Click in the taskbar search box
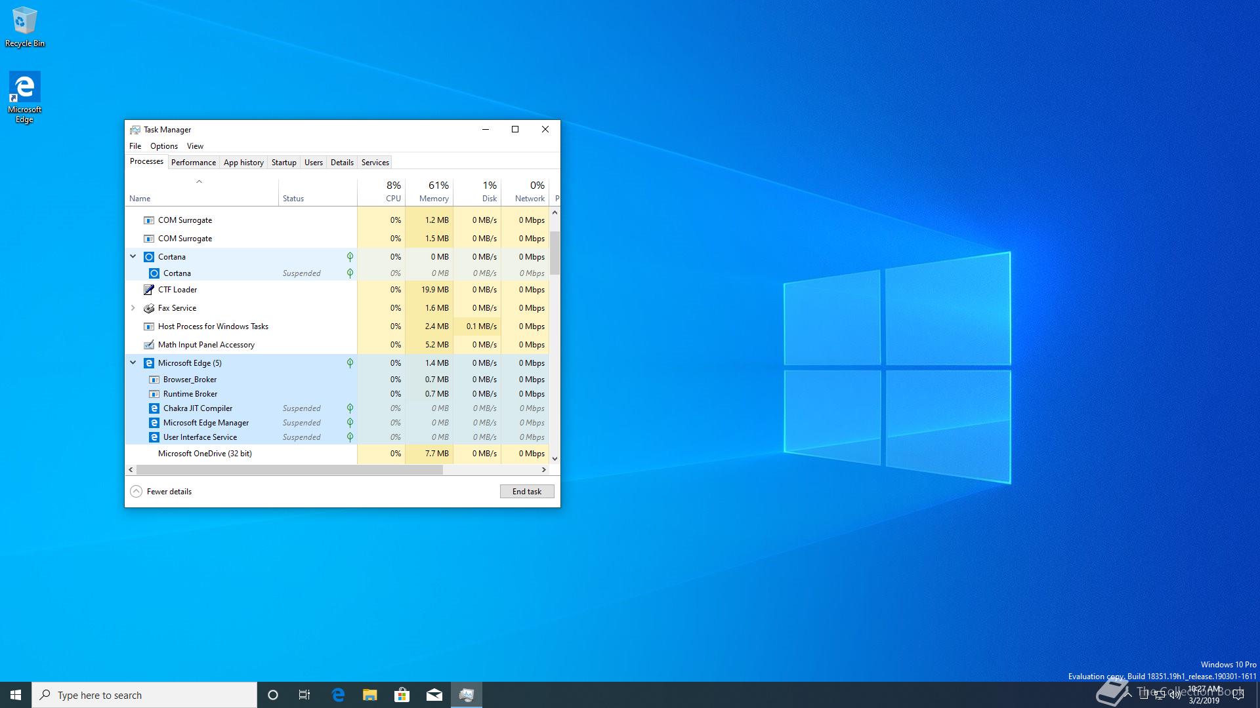This screenshot has width=1260, height=708. click(x=144, y=695)
